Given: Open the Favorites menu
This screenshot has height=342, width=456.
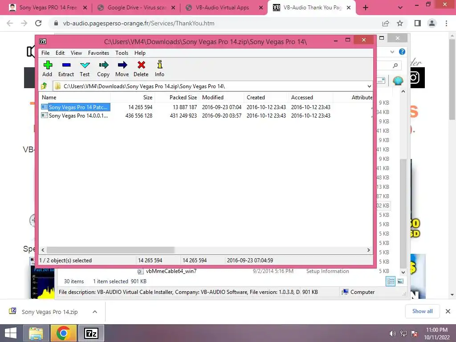Looking at the screenshot, I should [98, 53].
